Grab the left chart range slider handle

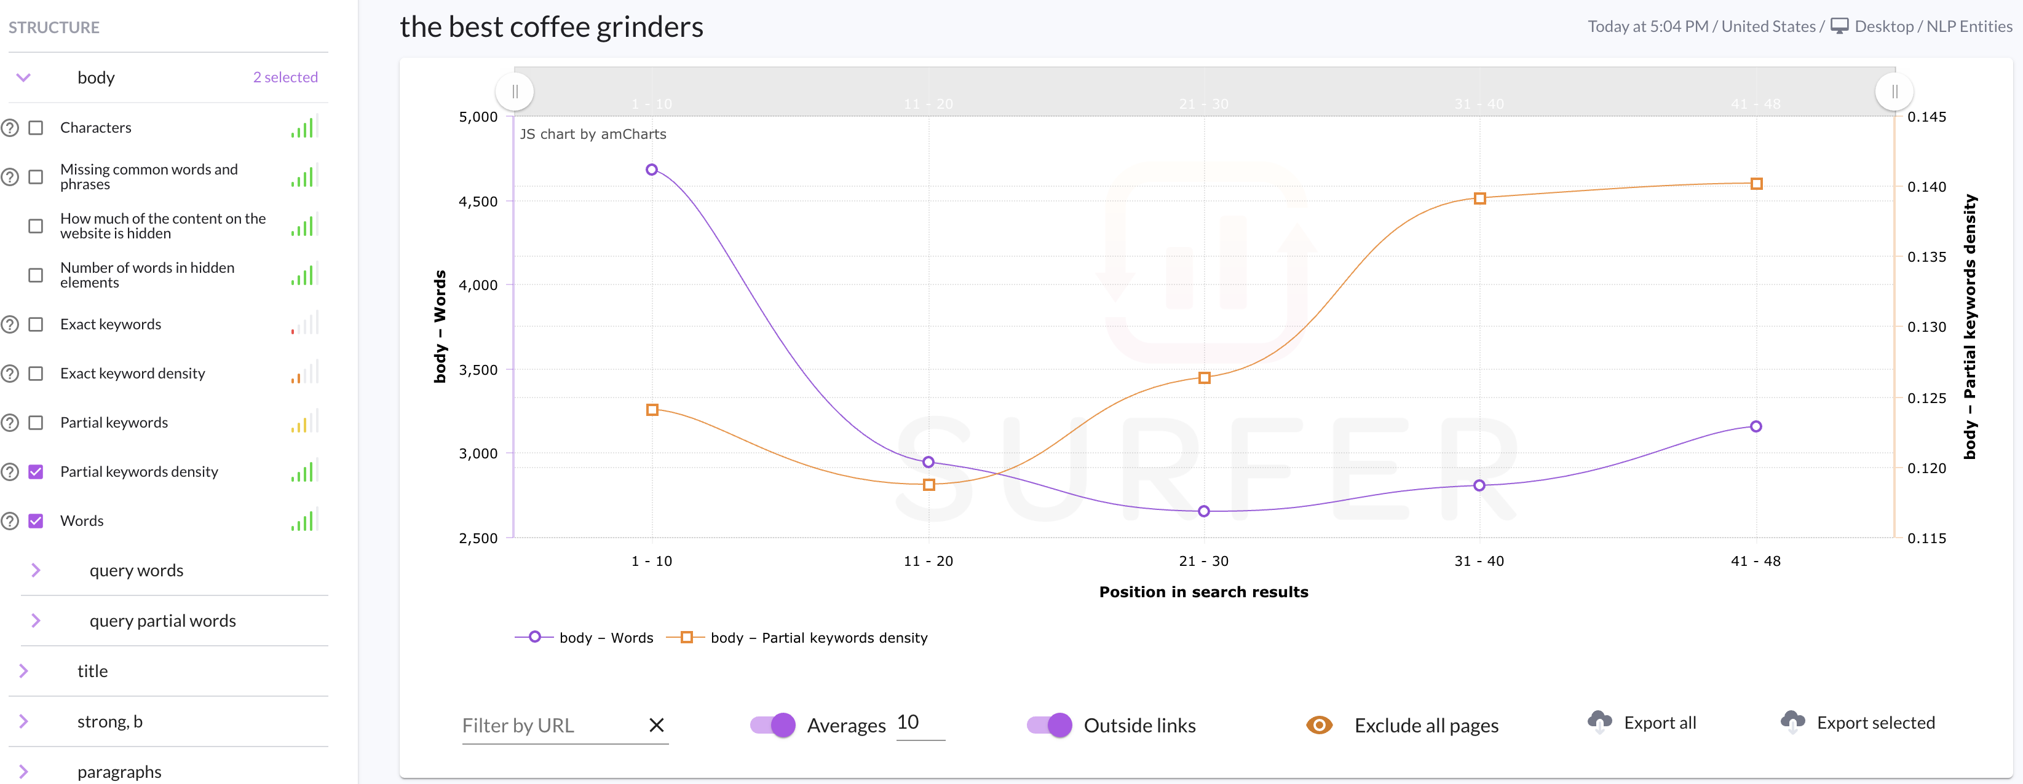pyautogui.click(x=515, y=92)
